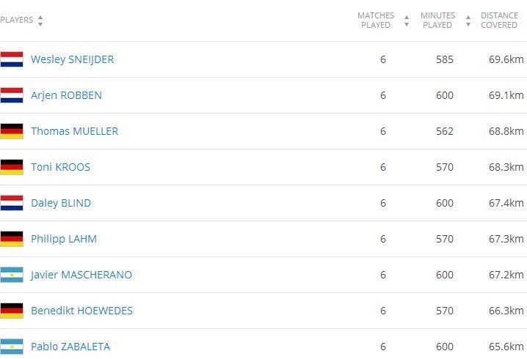Select Toni KROOS name link
Image resolution: width=527 pixels, height=359 pixels.
(60, 167)
